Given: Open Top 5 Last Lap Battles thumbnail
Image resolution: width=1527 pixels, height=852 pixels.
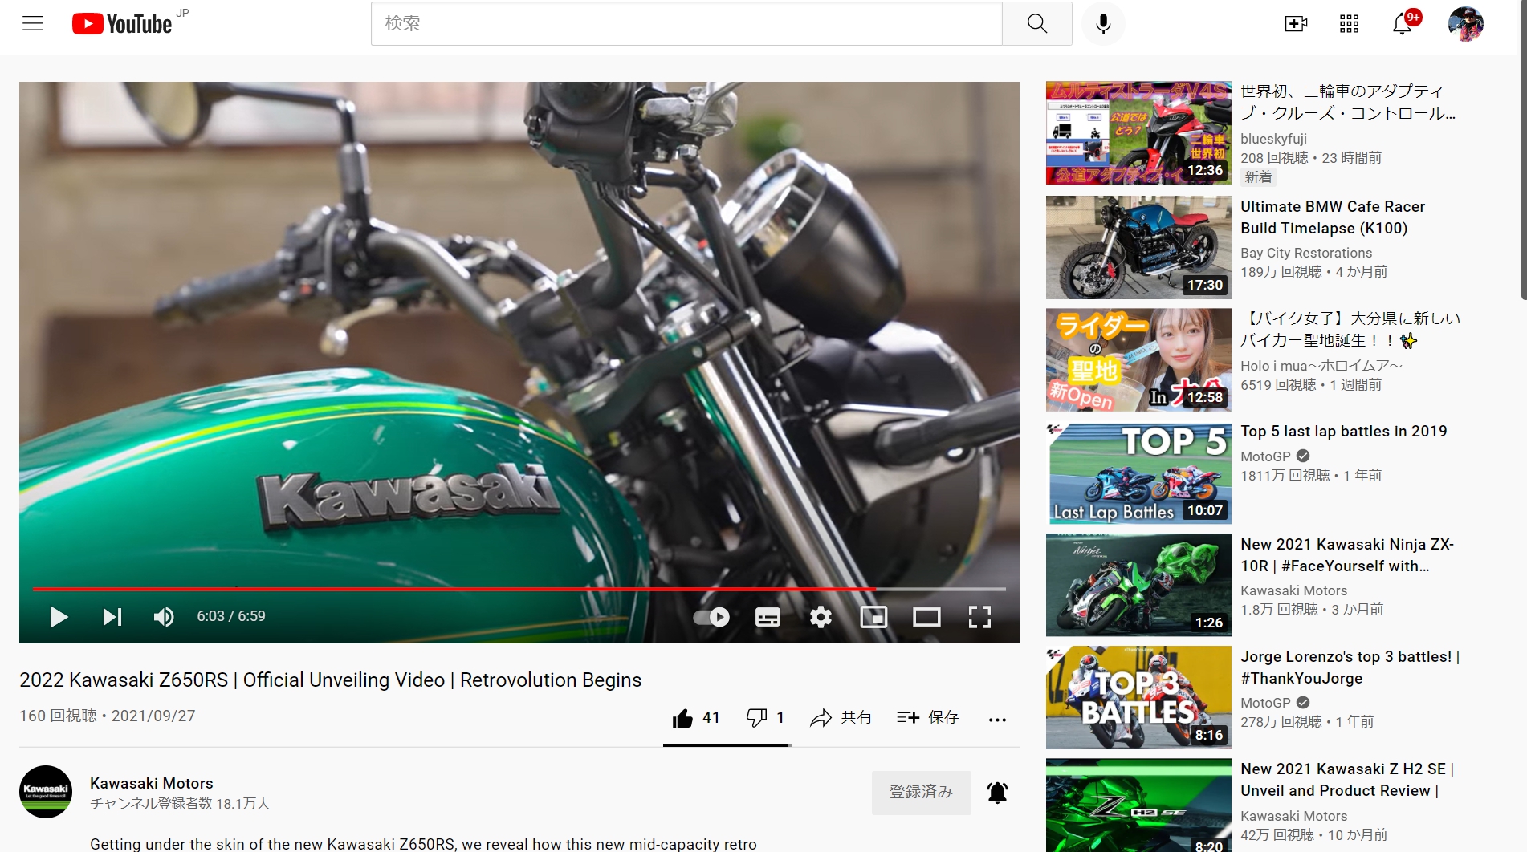Looking at the screenshot, I should click(1138, 473).
